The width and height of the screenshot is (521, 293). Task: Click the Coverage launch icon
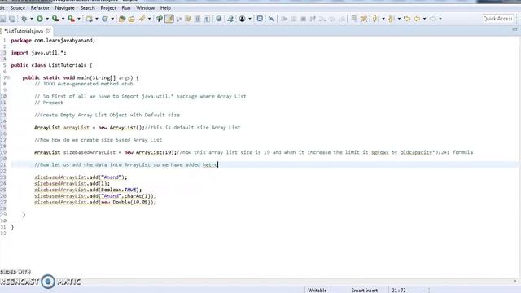pyautogui.click(x=55, y=19)
